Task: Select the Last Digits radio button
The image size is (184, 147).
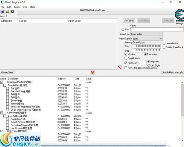Action: [149, 65]
